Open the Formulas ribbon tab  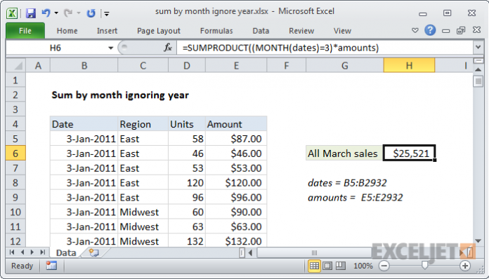tap(216, 31)
